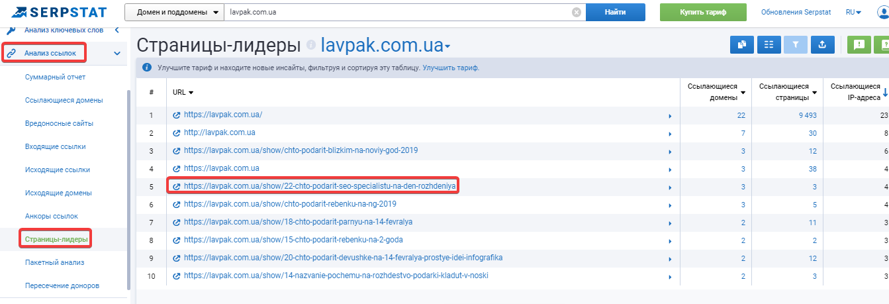Screen dimensions: 889x304
Task: Click referring domains value 7 in row 2
Action: [744, 134]
